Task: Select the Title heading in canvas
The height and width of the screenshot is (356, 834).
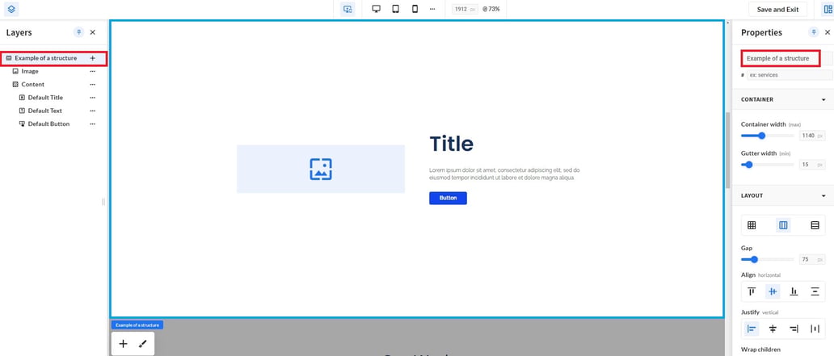Action: pos(451,144)
